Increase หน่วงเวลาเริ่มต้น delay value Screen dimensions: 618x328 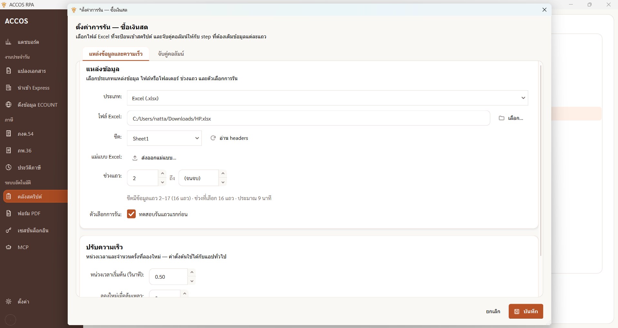[192, 273]
